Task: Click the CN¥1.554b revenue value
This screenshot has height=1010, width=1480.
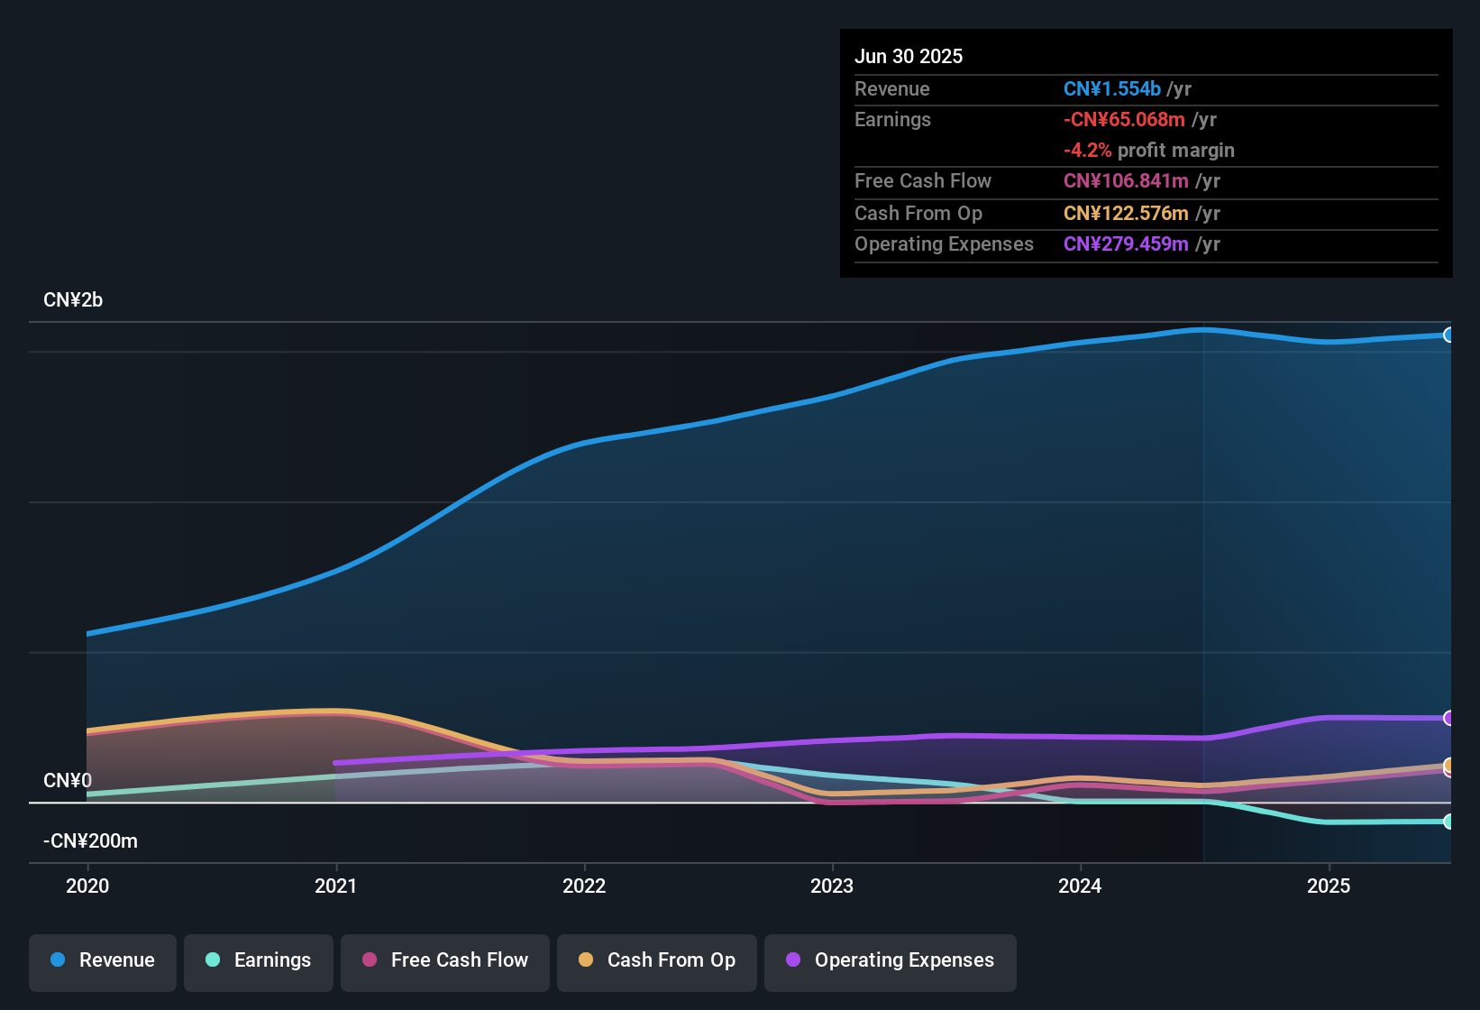Action: 1112,89
